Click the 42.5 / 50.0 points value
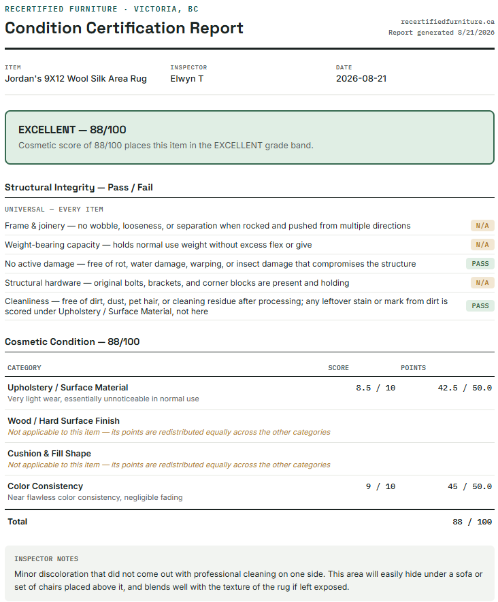This screenshot has height=602, width=498. point(465,388)
